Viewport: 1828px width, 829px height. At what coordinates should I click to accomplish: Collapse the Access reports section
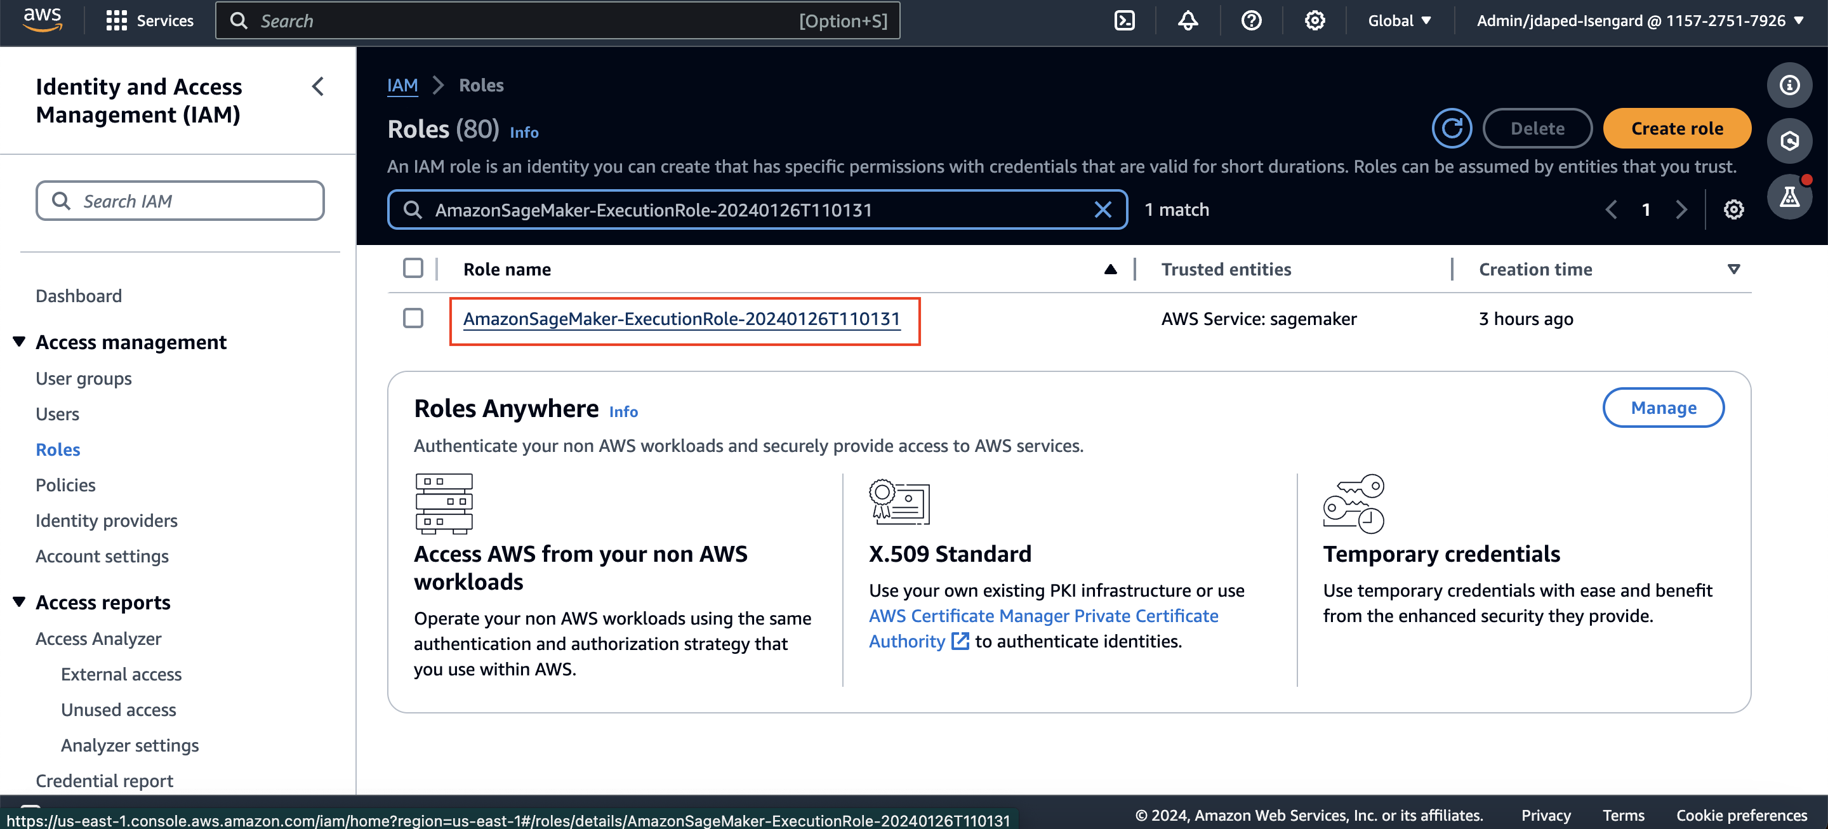click(x=19, y=602)
